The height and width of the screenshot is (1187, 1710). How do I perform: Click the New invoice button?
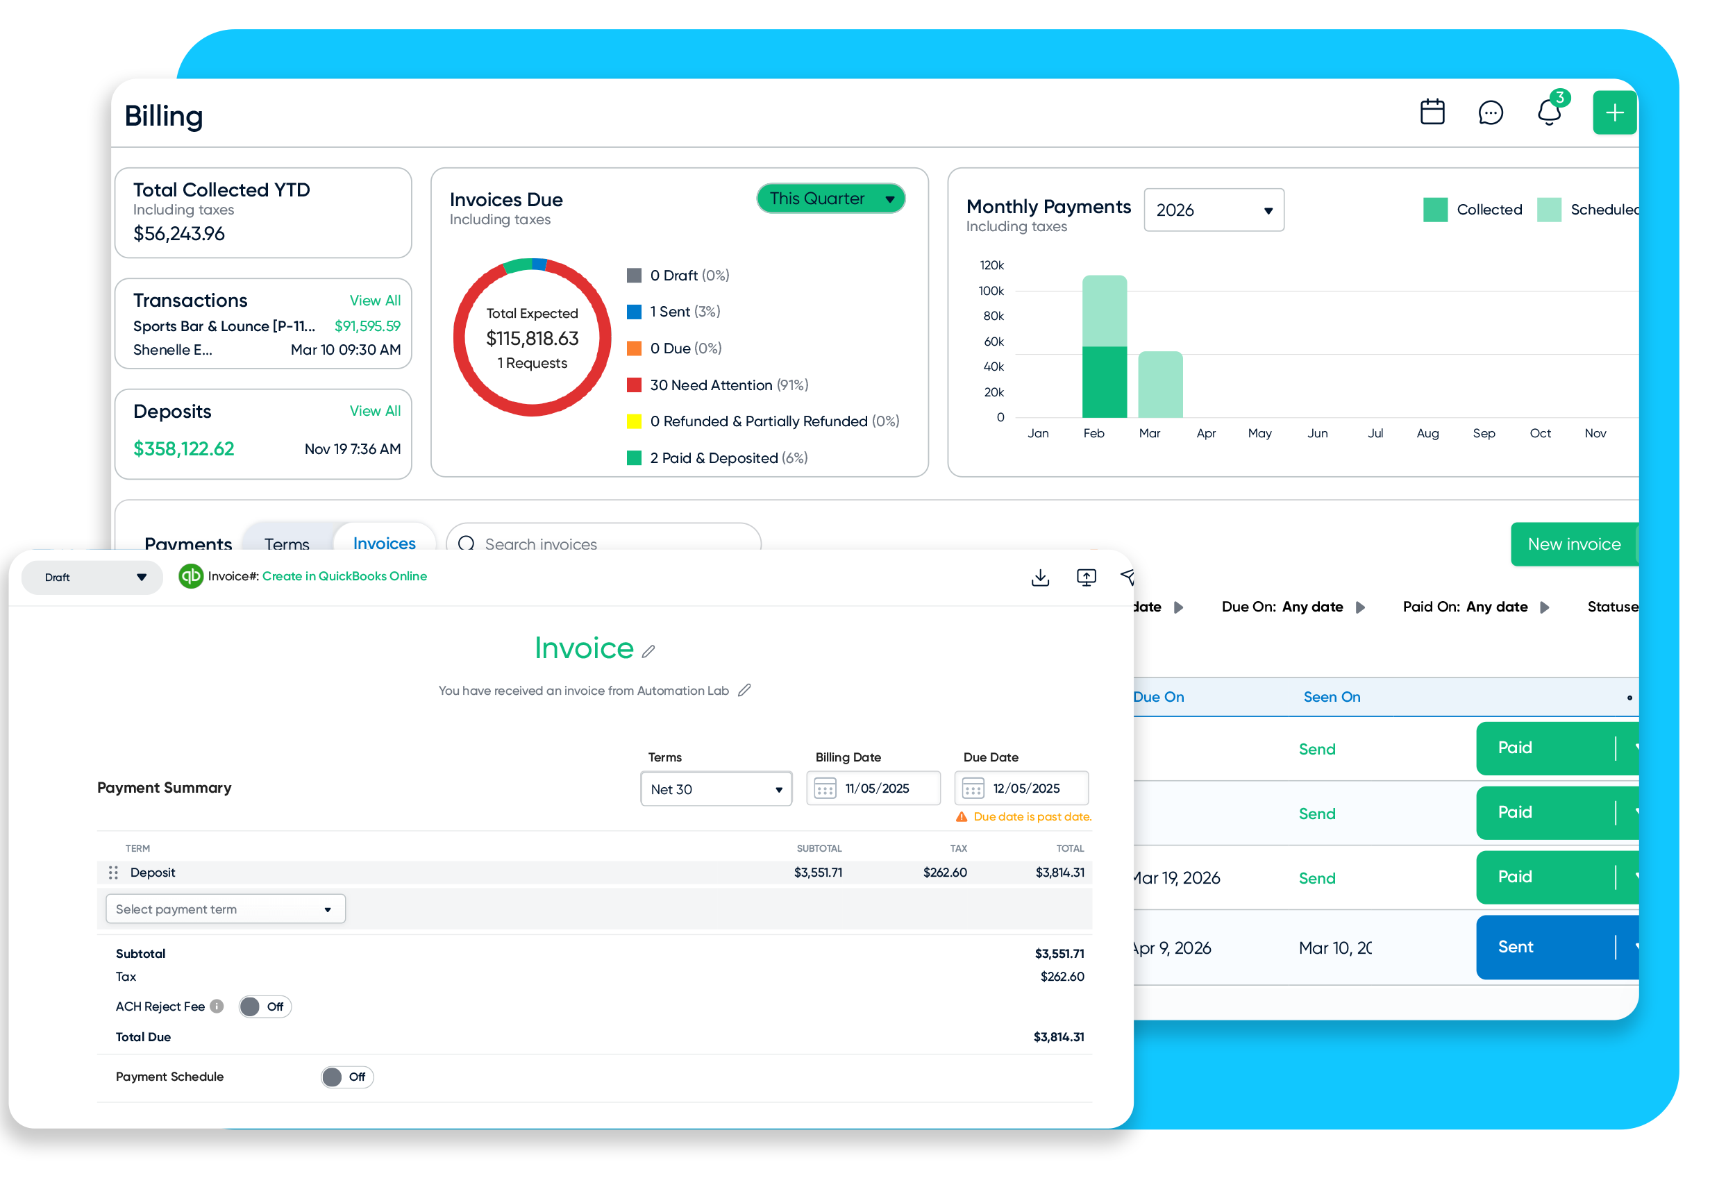(x=1574, y=544)
